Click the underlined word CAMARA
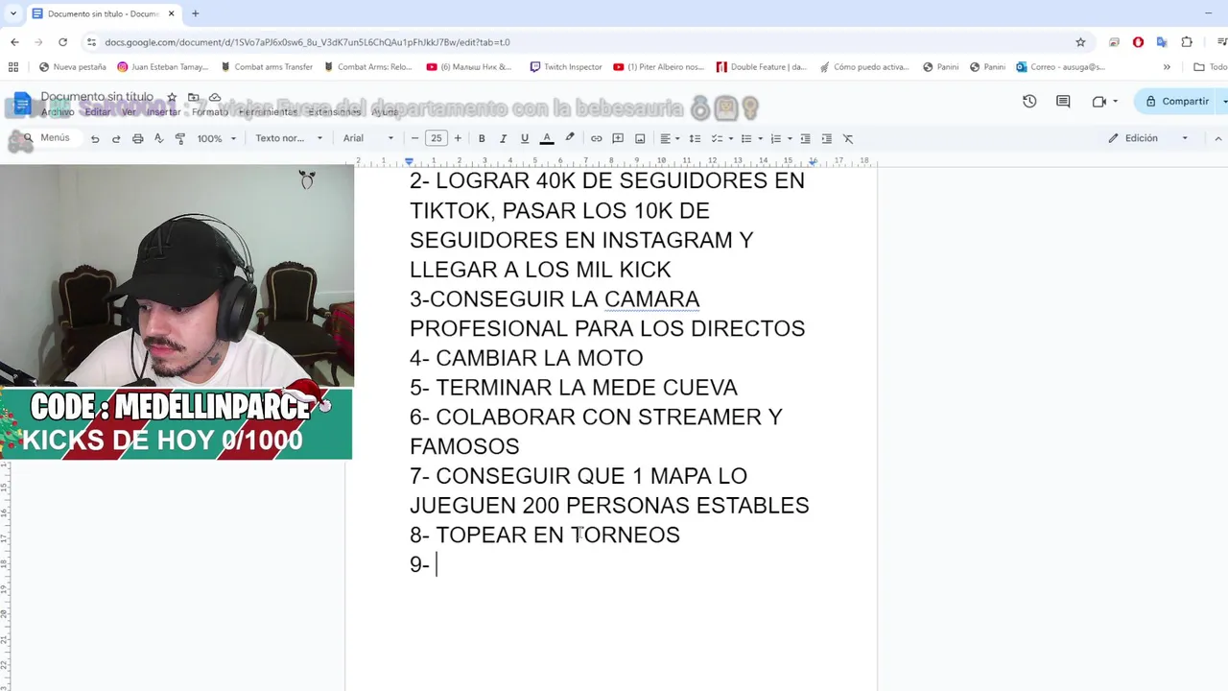 pos(651,299)
